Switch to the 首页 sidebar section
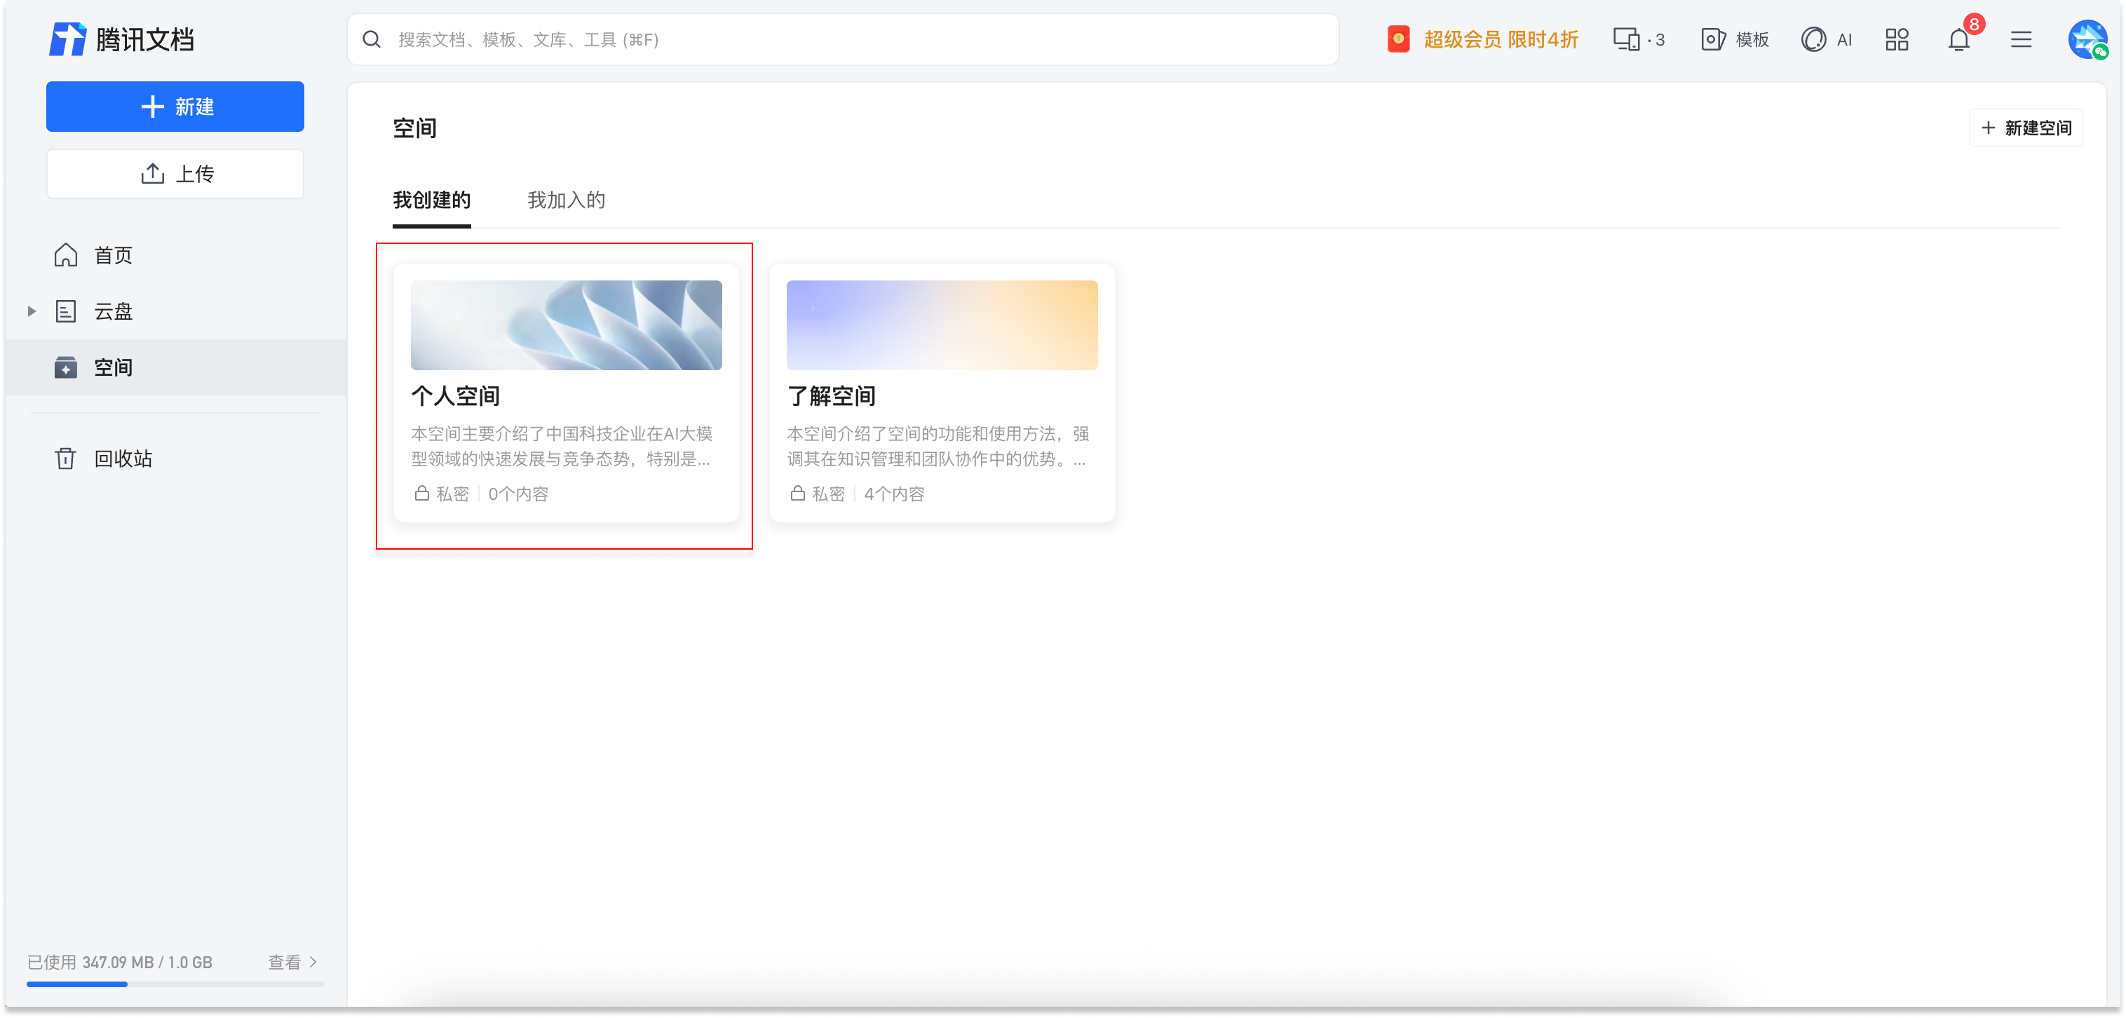Image resolution: width=2126 pixels, height=1018 pixels. pyautogui.click(x=111, y=255)
